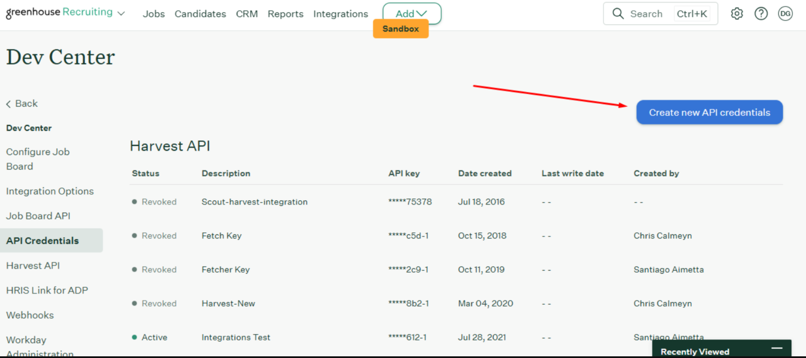This screenshot has height=358, width=806.
Task: Open Harvest API sidebar link
Action: pyautogui.click(x=33, y=266)
